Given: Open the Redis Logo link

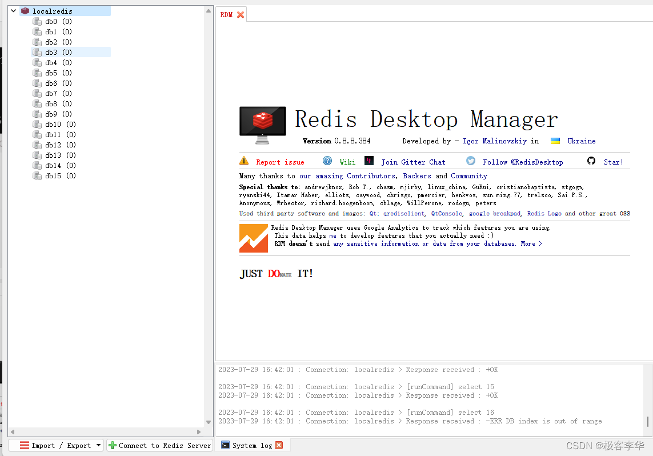Looking at the screenshot, I should pyautogui.click(x=544, y=213).
